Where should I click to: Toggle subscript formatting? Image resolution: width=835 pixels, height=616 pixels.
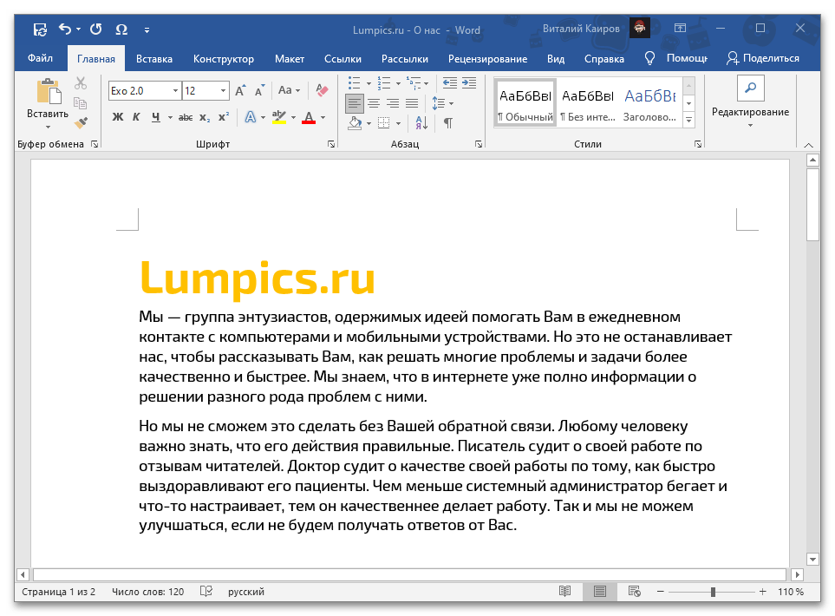[205, 117]
